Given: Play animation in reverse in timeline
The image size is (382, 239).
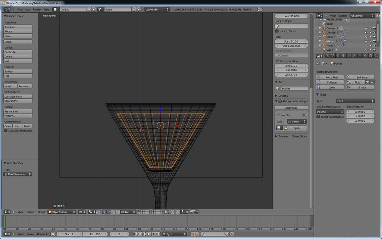Looking at the screenshot, I should pyautogui.click(x=144, y=234).
